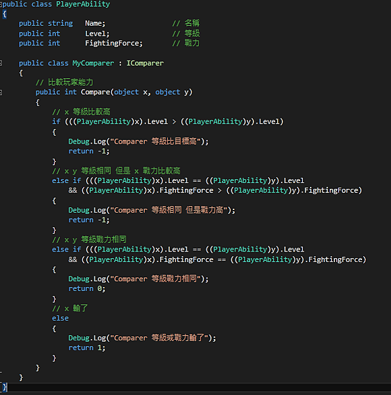Image resolution: width=391 pixels, height=395 pixels.
Task: Click the '==' between the FightingForce operands
Action: tap(222, 259)
